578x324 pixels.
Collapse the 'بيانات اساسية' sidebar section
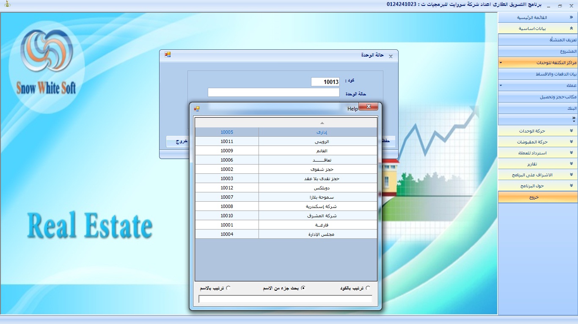(571, 29)
